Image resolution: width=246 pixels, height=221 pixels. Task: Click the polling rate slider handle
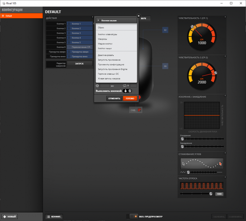point(211,194)
